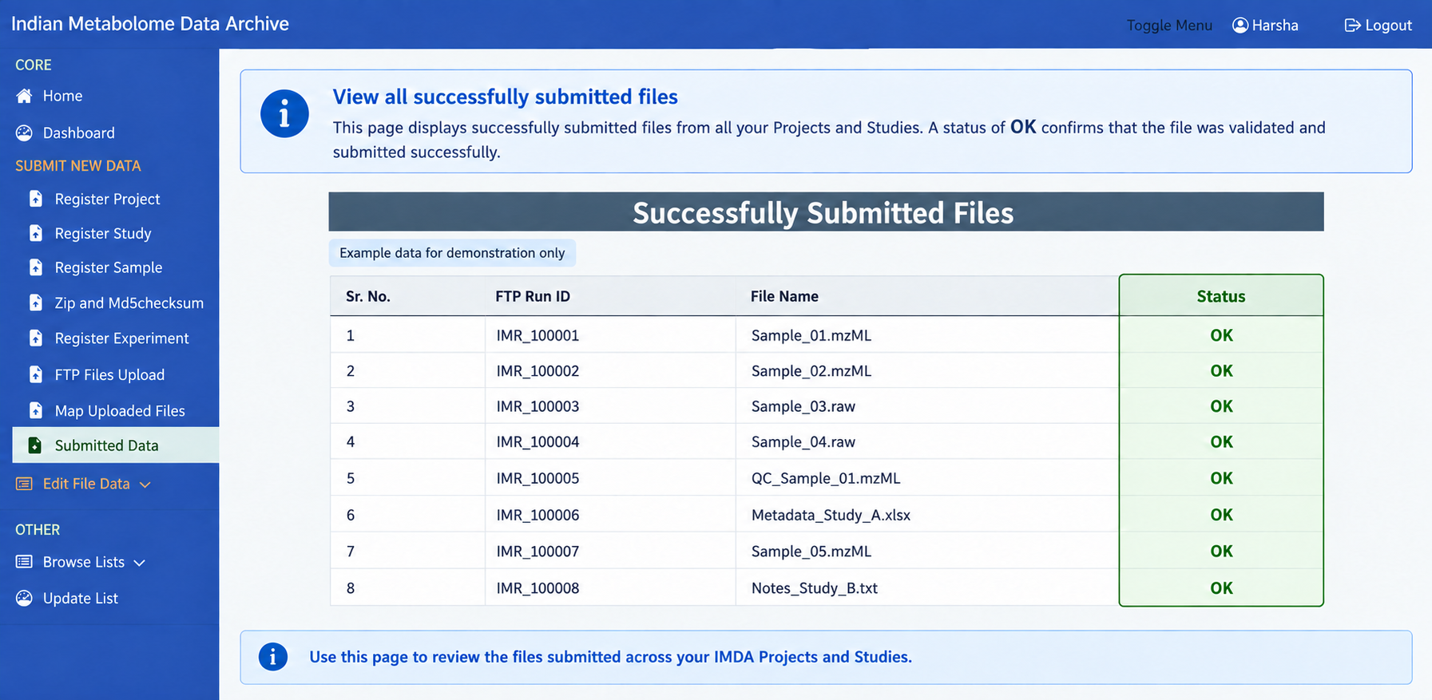The width and height of the screenshot is (1432, 700).
Task: Click the Register Study file icon
Action: (x=36, y=233)
